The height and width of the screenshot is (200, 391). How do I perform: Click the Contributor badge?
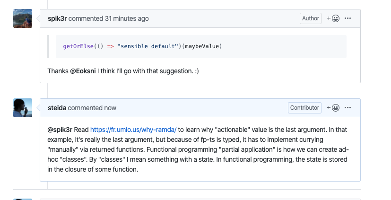[x=304, y=108]
